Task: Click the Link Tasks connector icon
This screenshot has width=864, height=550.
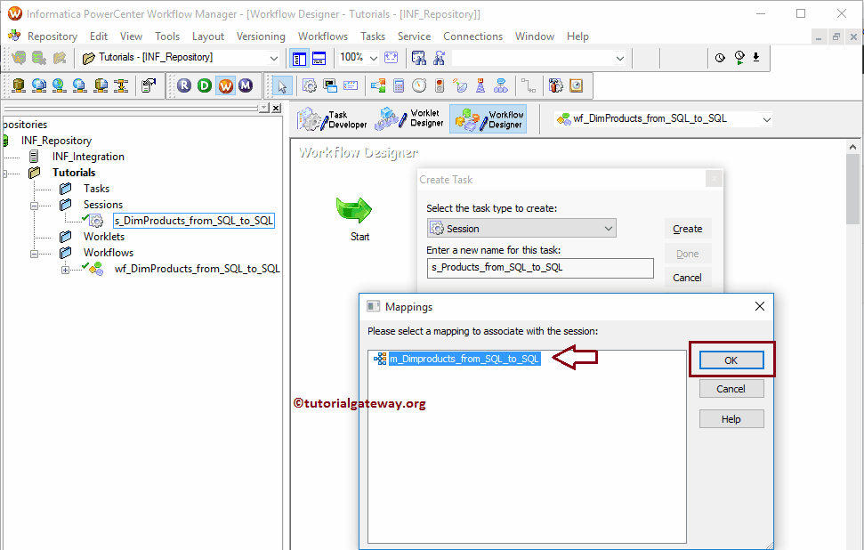Action: pos(529,86)
